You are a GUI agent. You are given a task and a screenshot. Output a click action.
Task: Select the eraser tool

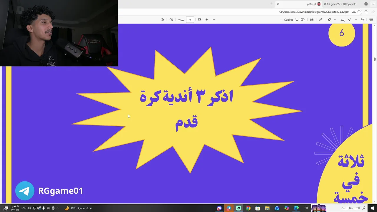329,19
